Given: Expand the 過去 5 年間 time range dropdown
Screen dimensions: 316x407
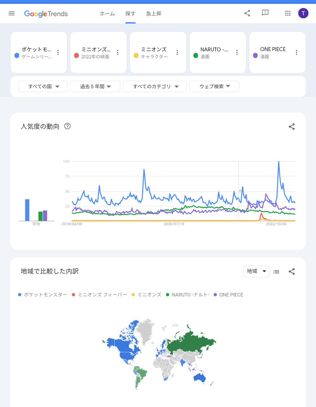Looking at the screenshot, I should (x=95, y=86).
